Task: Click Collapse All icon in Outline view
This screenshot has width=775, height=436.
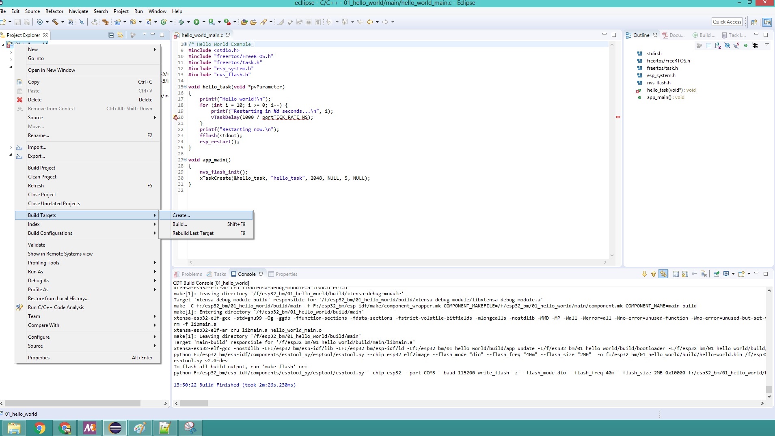Action: pyautogui.click(x=708, y=45)
